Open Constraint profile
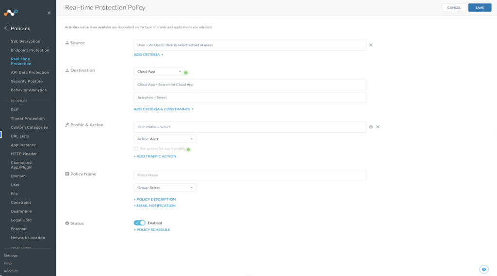Image resolution: width=497 pixels, height=276 pixels. (21, 203)
